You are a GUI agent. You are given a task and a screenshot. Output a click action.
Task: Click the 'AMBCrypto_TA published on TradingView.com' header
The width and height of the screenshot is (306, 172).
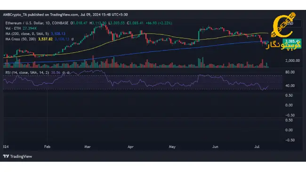tap(40, 15)
